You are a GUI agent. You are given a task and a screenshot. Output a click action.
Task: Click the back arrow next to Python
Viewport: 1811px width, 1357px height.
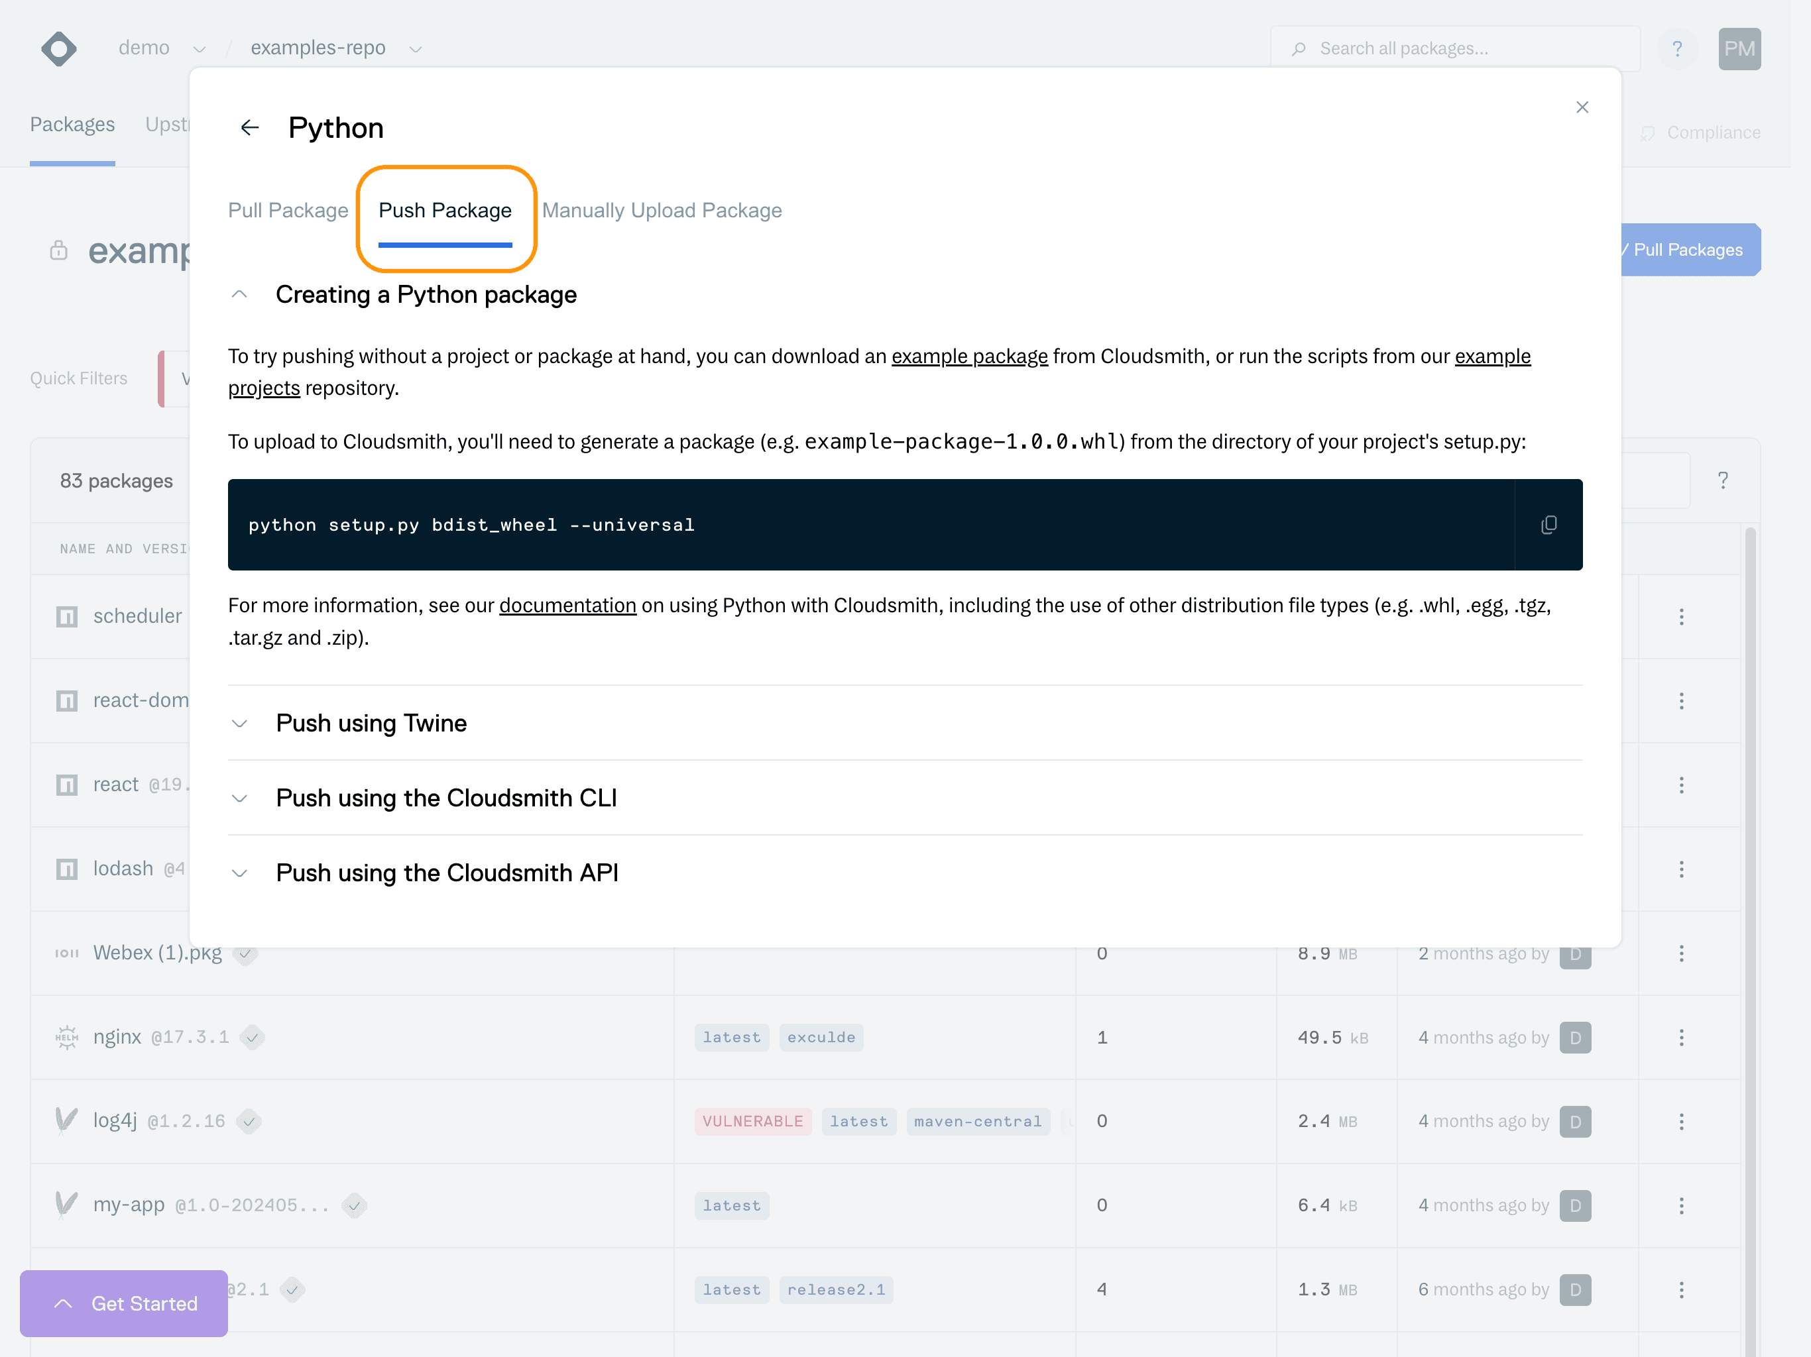(x=250, y=128)
